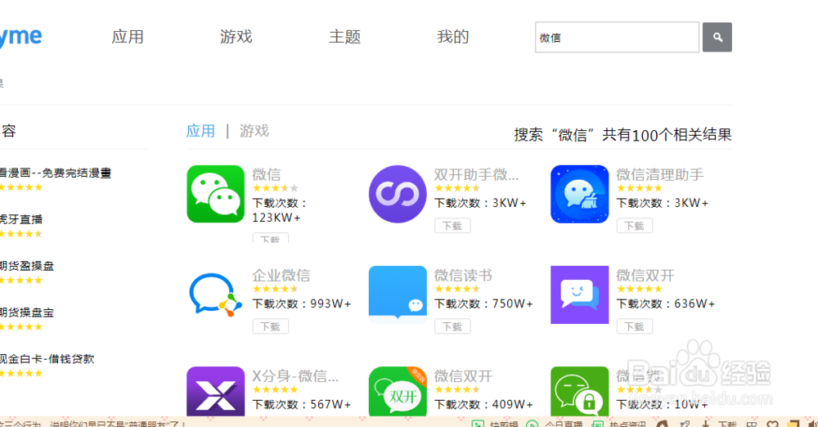
Task: Open sidebar item 现金白卡-借钱贷款
Action: tap(47, 358)
